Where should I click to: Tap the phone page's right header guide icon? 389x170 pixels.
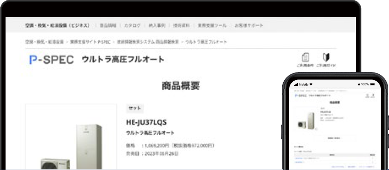(x=373, y=95)
